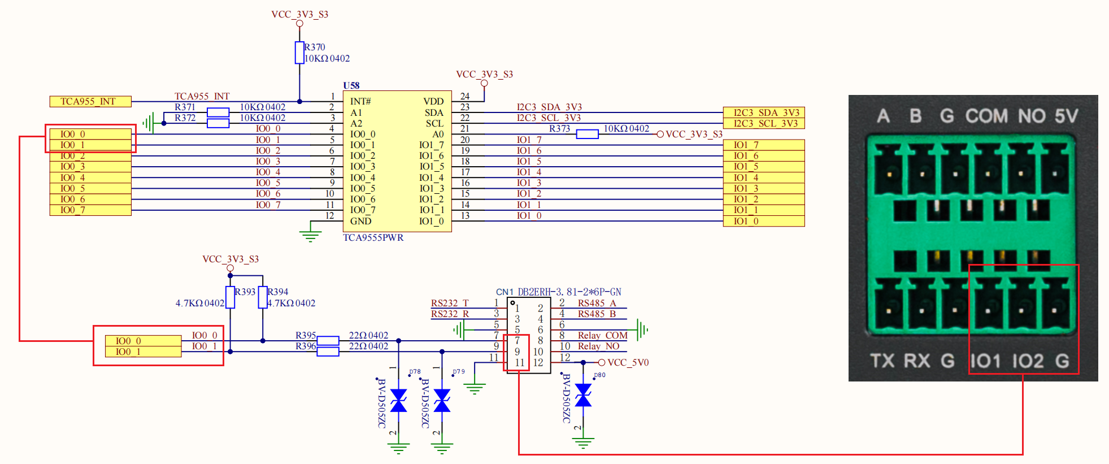Click the DB2ERH-3.81-2*6P-GN part text
This screenshot has width=1109, height=464.
(569, 292)
